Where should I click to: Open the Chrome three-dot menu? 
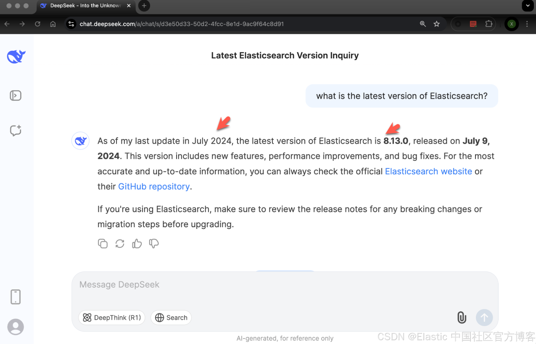[x=527, y=24]
